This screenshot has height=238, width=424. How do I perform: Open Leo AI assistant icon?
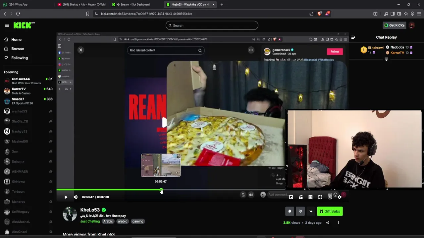click(406, 14)
